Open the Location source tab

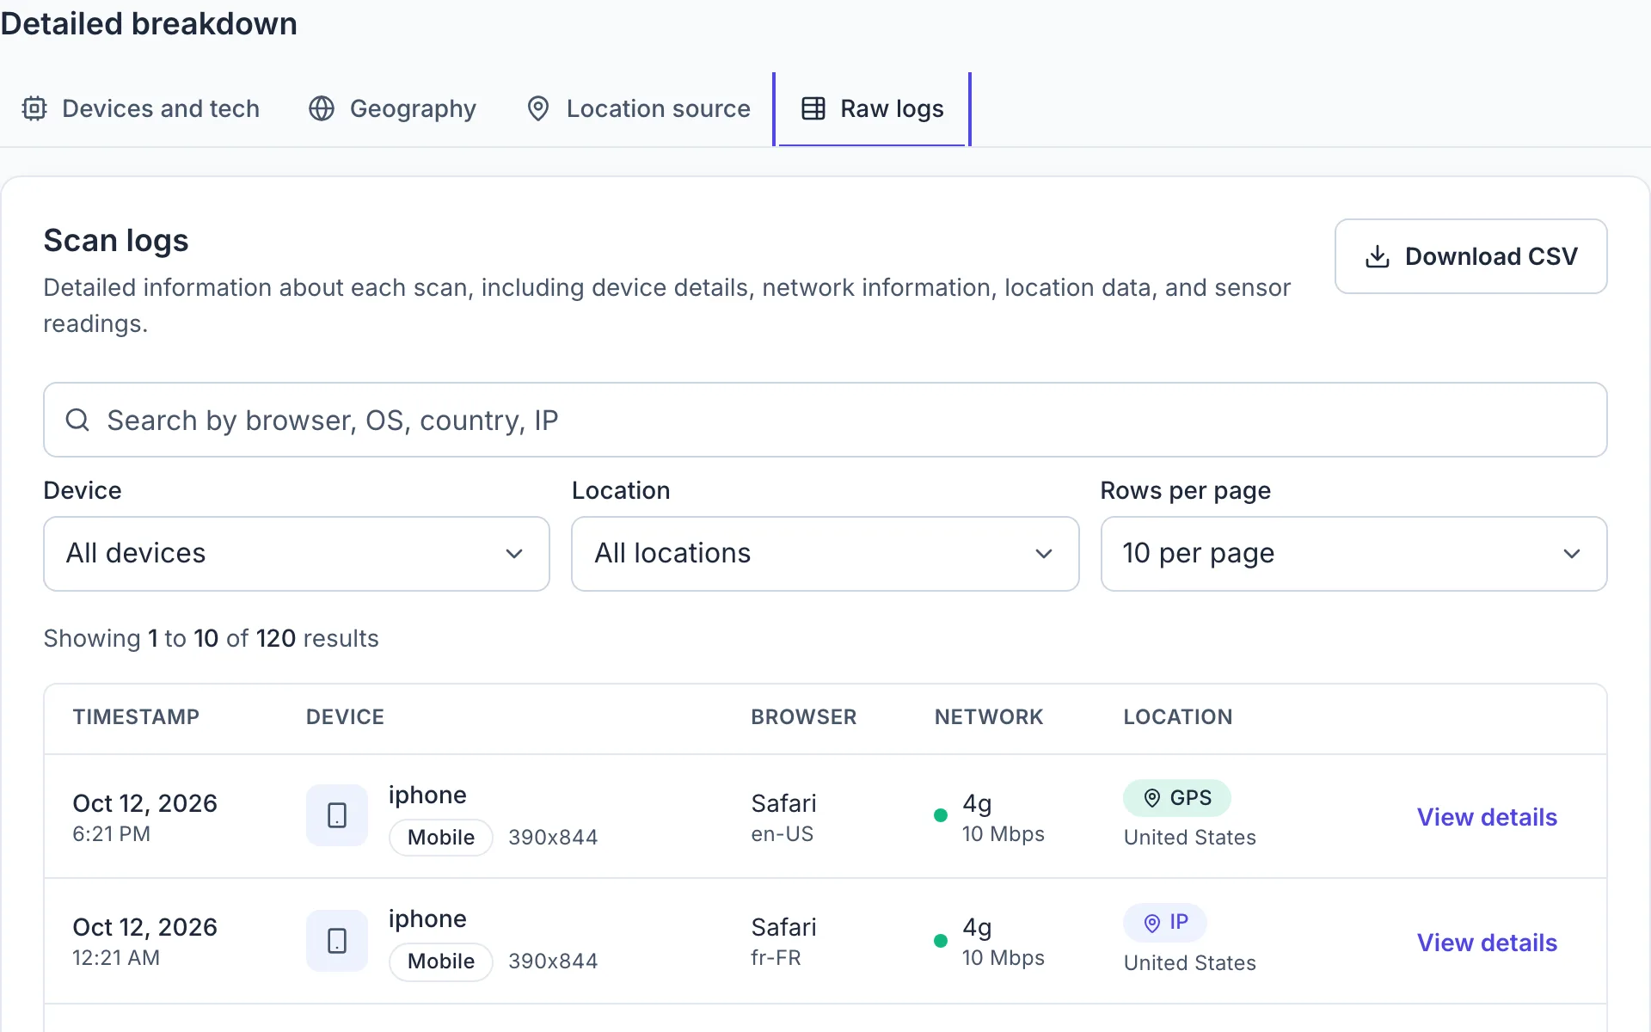638,109
